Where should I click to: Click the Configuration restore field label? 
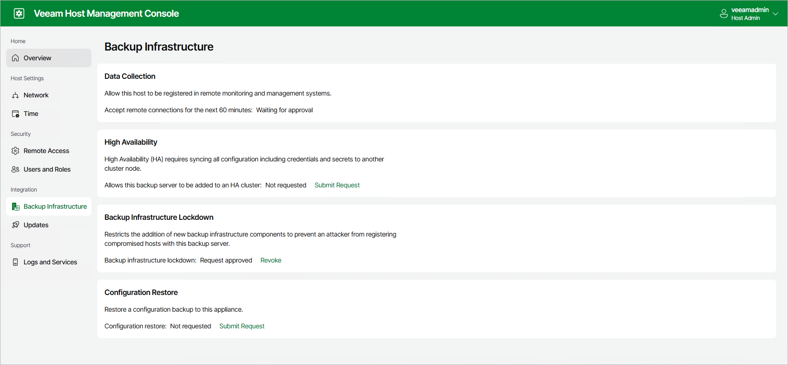(x=135, y=326)
